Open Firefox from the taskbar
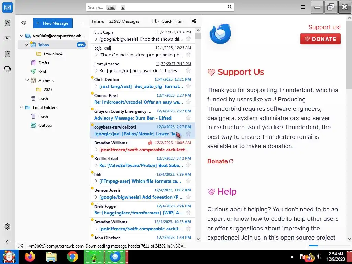Viewport: 352px width, 264px height. tap(30, 256)
